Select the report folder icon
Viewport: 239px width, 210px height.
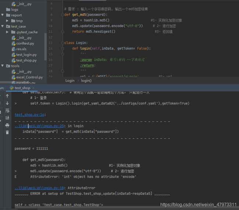(x=8, y=15)
